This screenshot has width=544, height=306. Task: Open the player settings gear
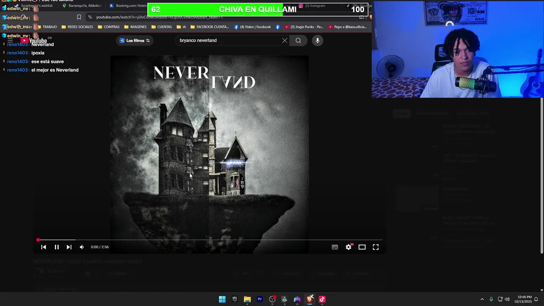coord(348,247)
